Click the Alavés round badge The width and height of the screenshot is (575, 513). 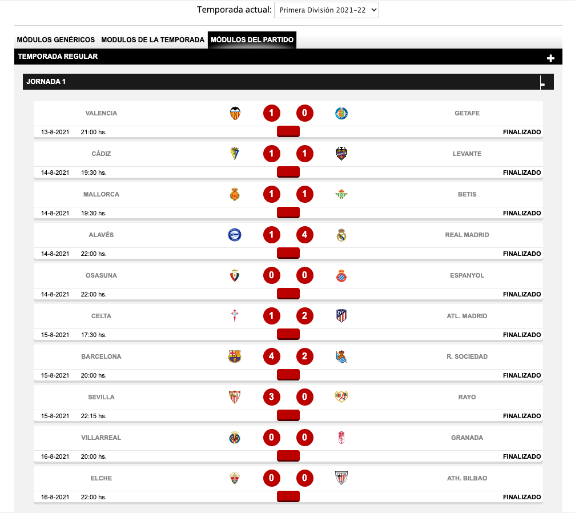click(x=235, y=235)
